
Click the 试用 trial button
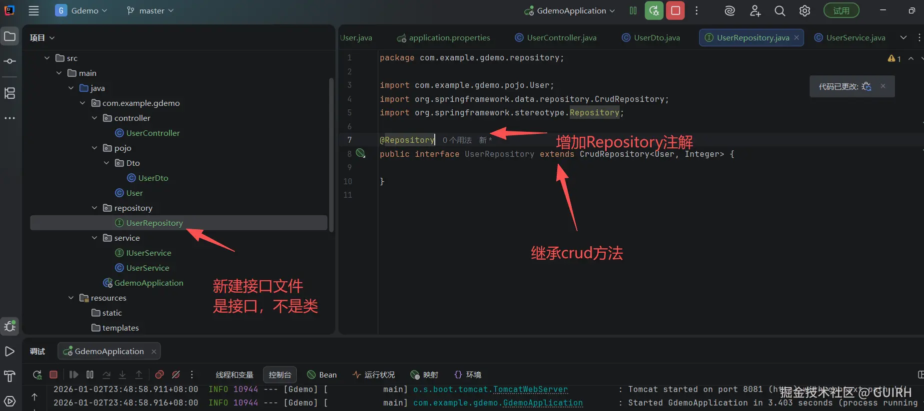(841, 10)
